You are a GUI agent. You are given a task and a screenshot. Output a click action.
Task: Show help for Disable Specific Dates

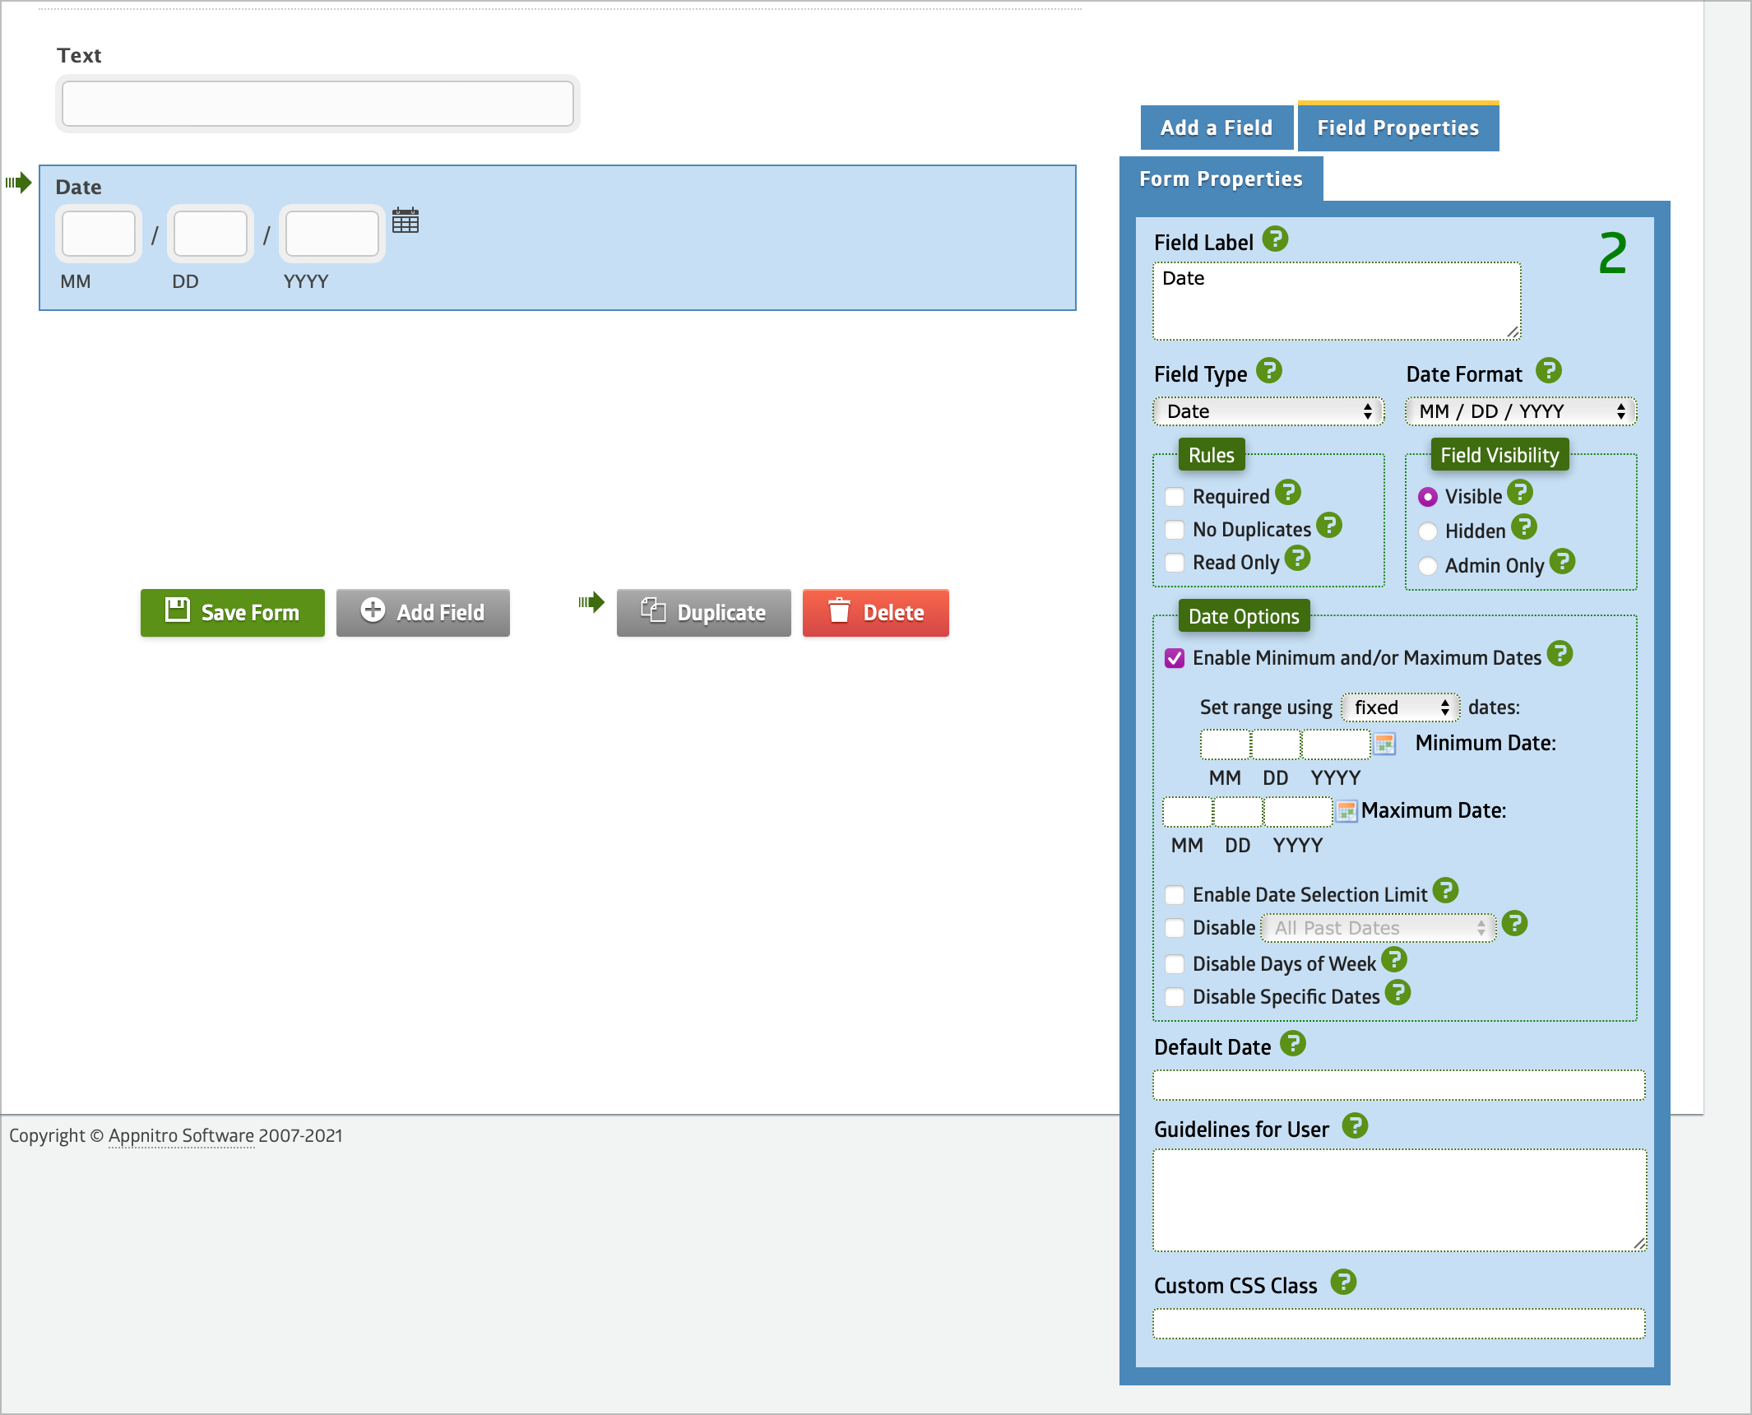click(x=1397, y=993)
